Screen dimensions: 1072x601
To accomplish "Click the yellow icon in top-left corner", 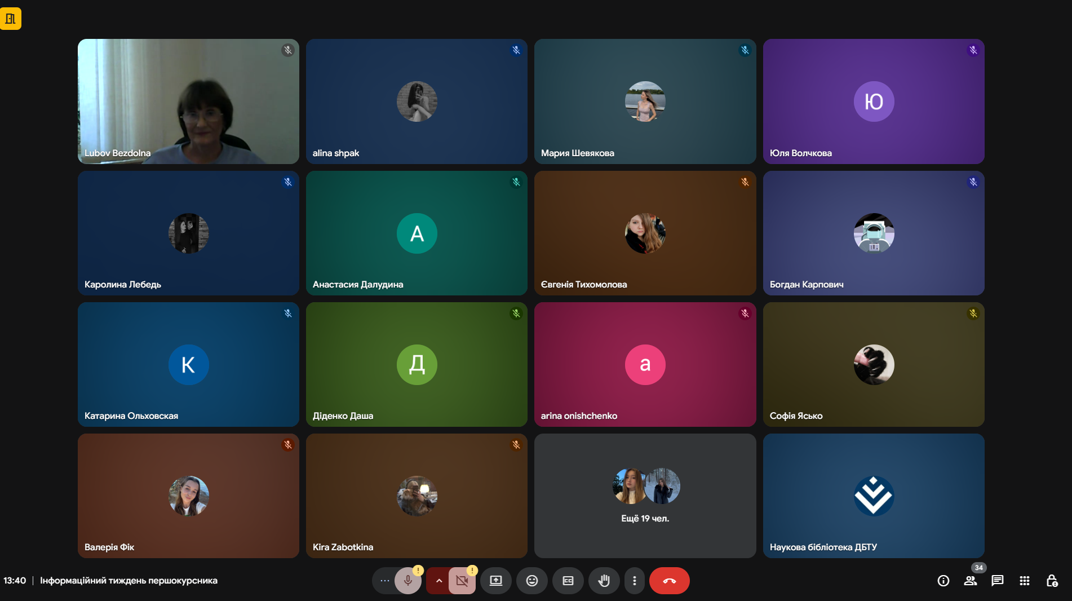I will [11, 19].
